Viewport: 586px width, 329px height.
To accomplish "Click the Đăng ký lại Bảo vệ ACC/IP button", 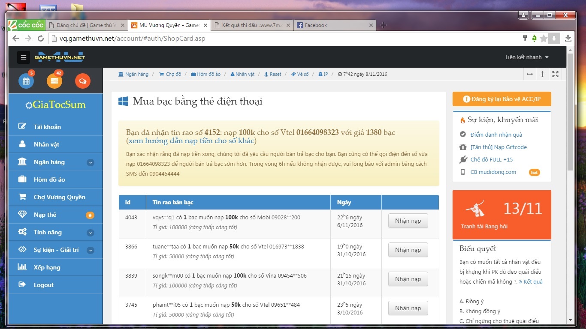I will 501,99.
